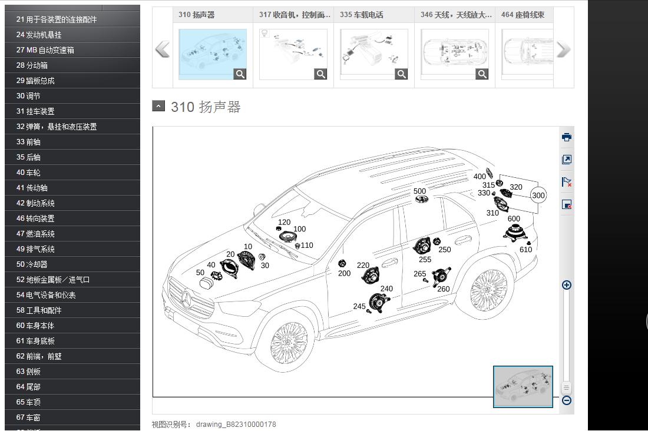Click the flag-with-x marker icon
The height and width of the screenshot is (431, 648).
(x=566, y=181)
